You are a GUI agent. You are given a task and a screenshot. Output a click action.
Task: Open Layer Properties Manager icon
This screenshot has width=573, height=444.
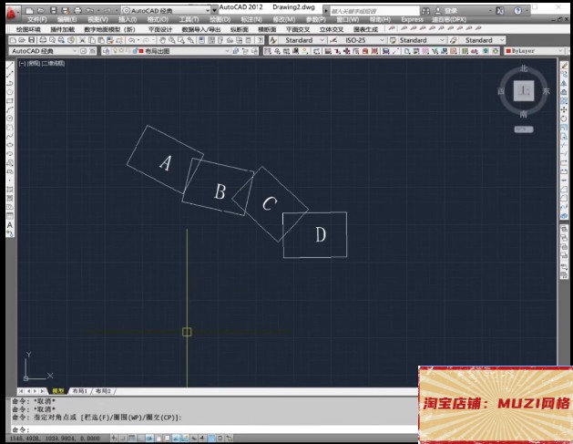click(106, 51)
